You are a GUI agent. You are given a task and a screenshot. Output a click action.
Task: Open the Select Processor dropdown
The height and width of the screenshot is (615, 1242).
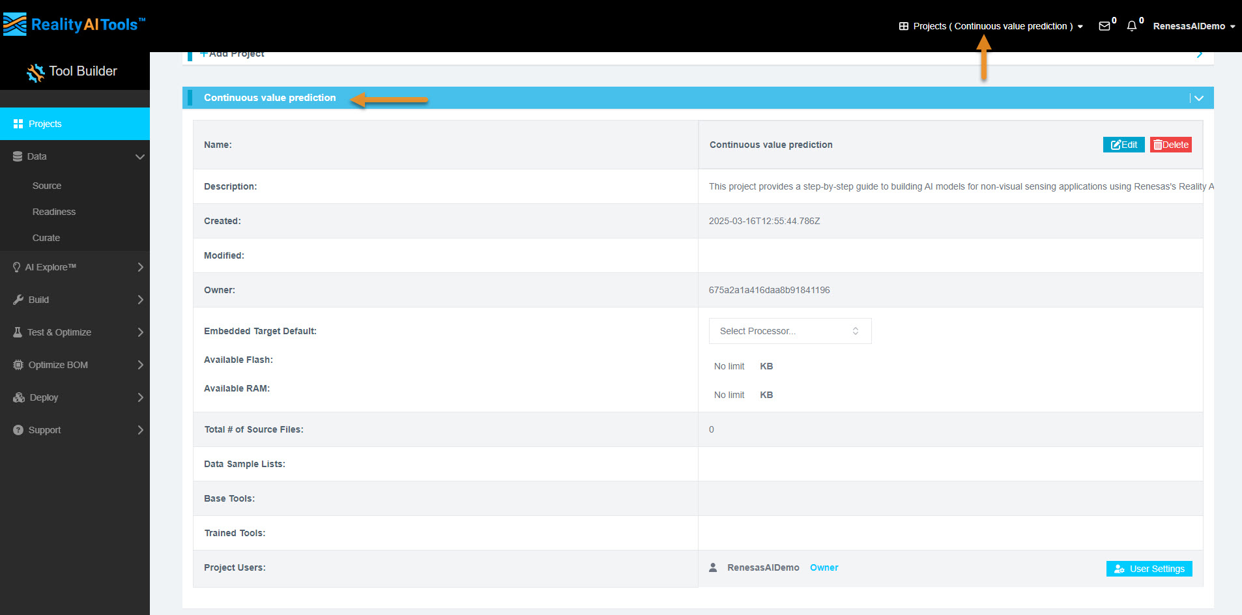pos(790,331)
